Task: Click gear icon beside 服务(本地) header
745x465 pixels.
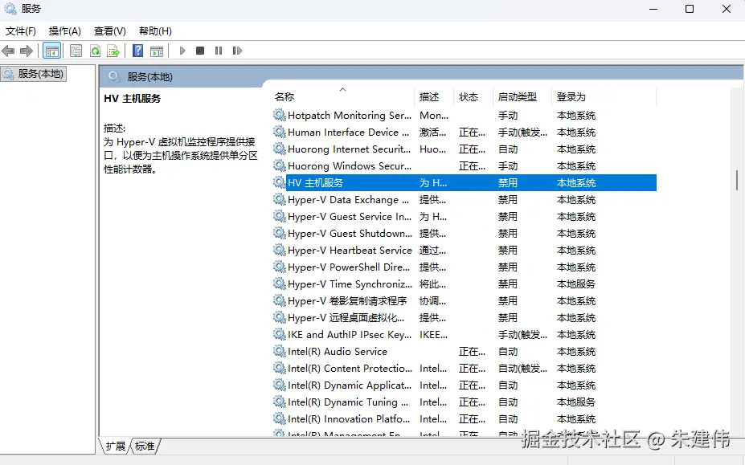Action: coord(113,76)
